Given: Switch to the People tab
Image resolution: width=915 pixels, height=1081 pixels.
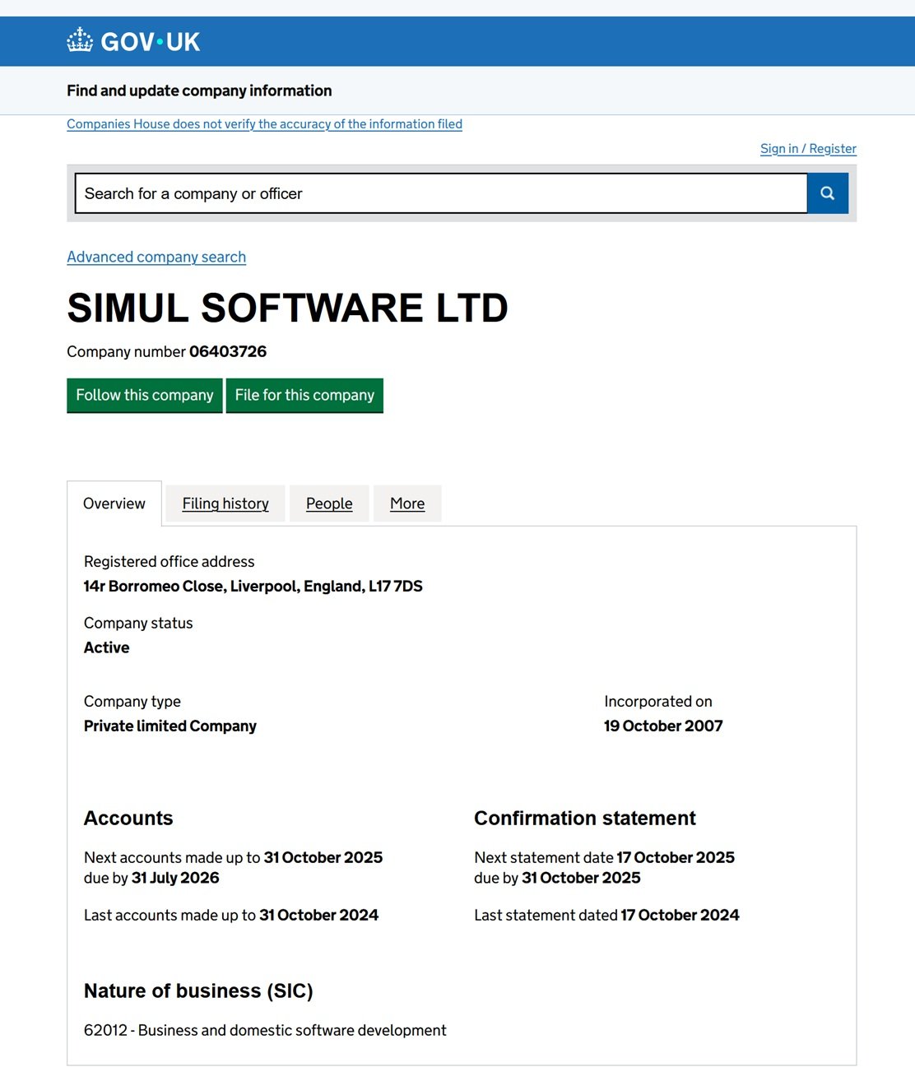Looking at the screenshot, I should click(x=329, y=503).
